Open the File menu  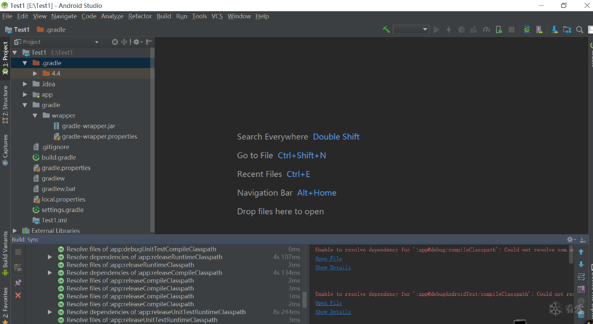pyautogui.click(x=7, y=16)
